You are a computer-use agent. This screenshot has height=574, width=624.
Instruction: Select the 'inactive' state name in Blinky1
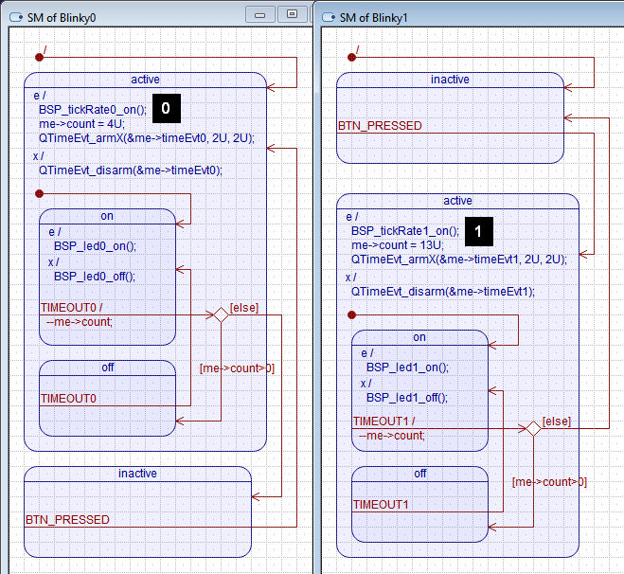point(450,80)
